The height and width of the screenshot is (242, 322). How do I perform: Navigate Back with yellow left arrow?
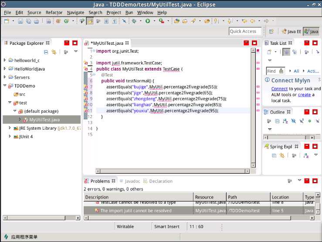(253, 21)
